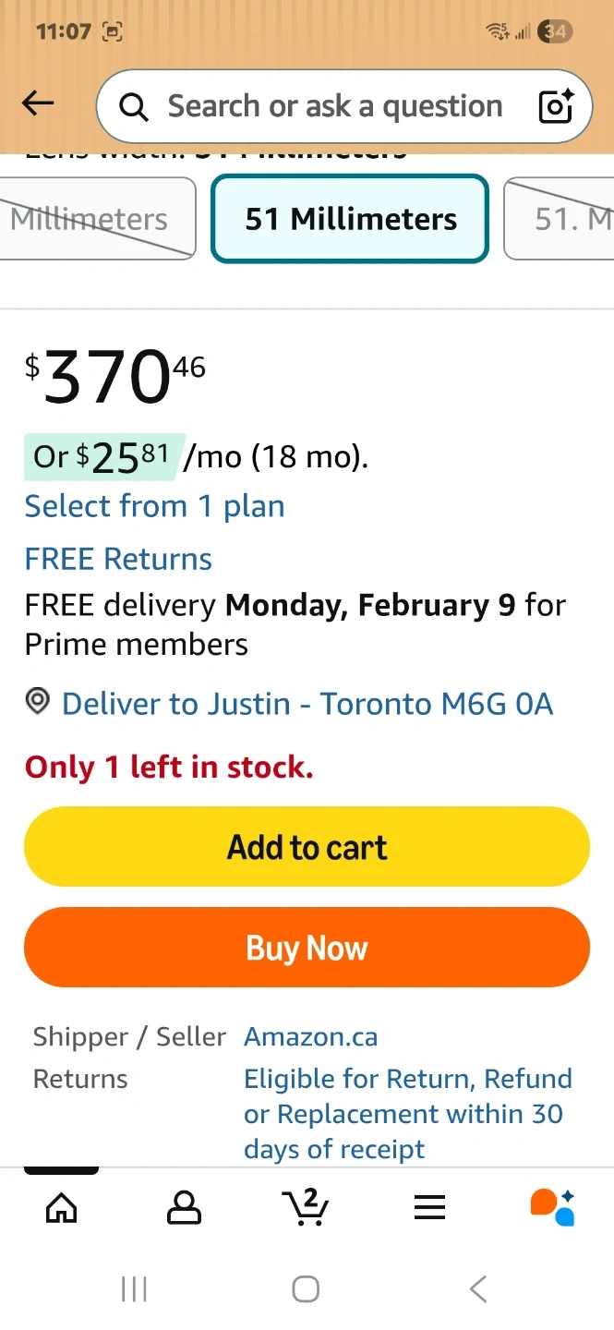Viewport: 614px width, 1330px height.
Task: Tap the delivery location pin icon
Action: coord(37,703)
